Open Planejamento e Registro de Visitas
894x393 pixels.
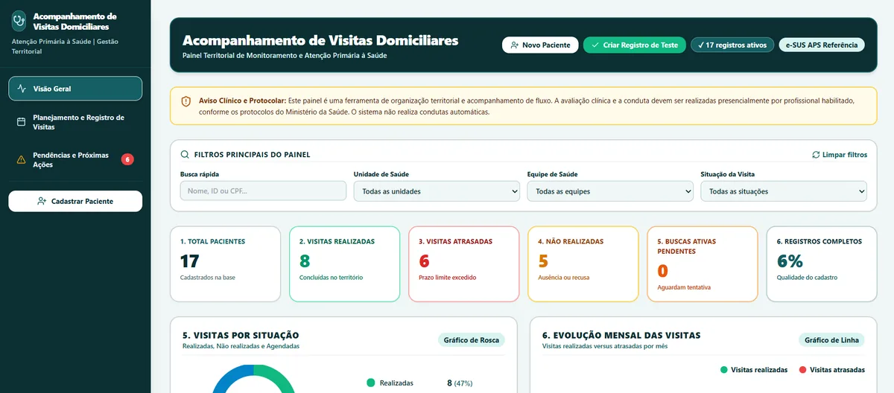click(75, 122)
